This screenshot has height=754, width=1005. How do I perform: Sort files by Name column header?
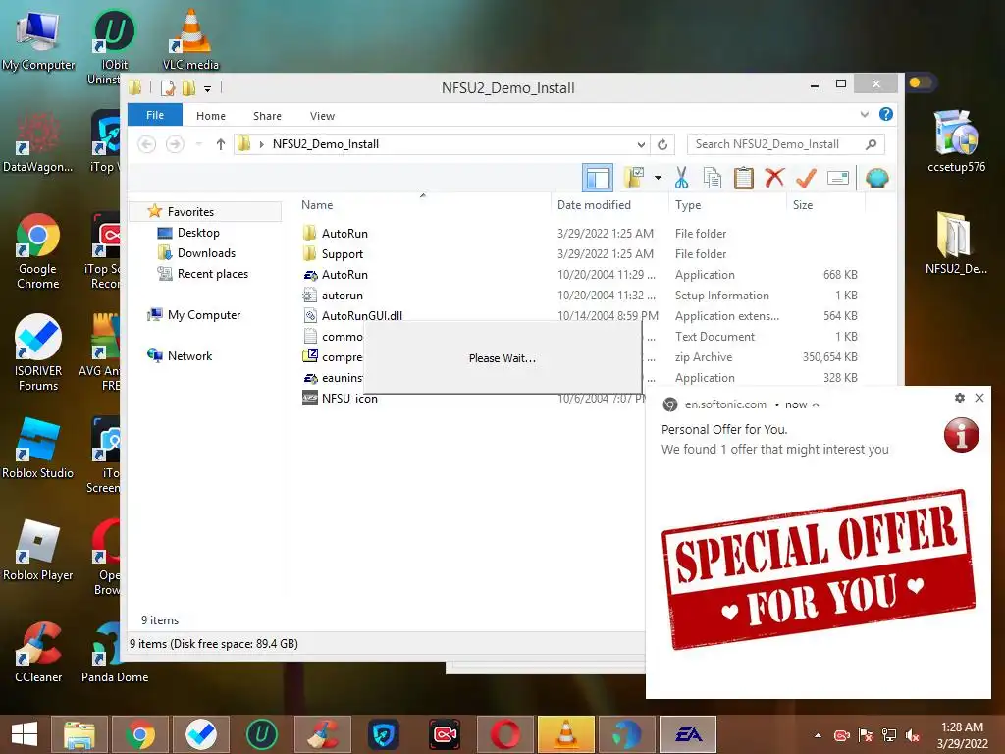pyautogui.click(x=423, y=205)
